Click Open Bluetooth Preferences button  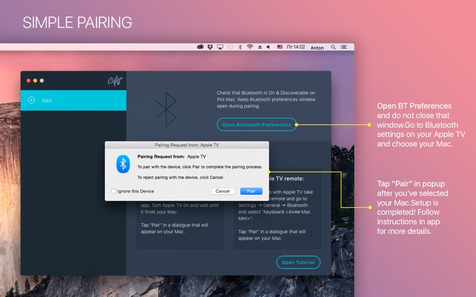(256, 125)
